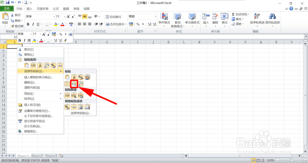Toggle Italic in the ribbon font group
This screenshot has width=308, height=163.
tap(33, 24)
